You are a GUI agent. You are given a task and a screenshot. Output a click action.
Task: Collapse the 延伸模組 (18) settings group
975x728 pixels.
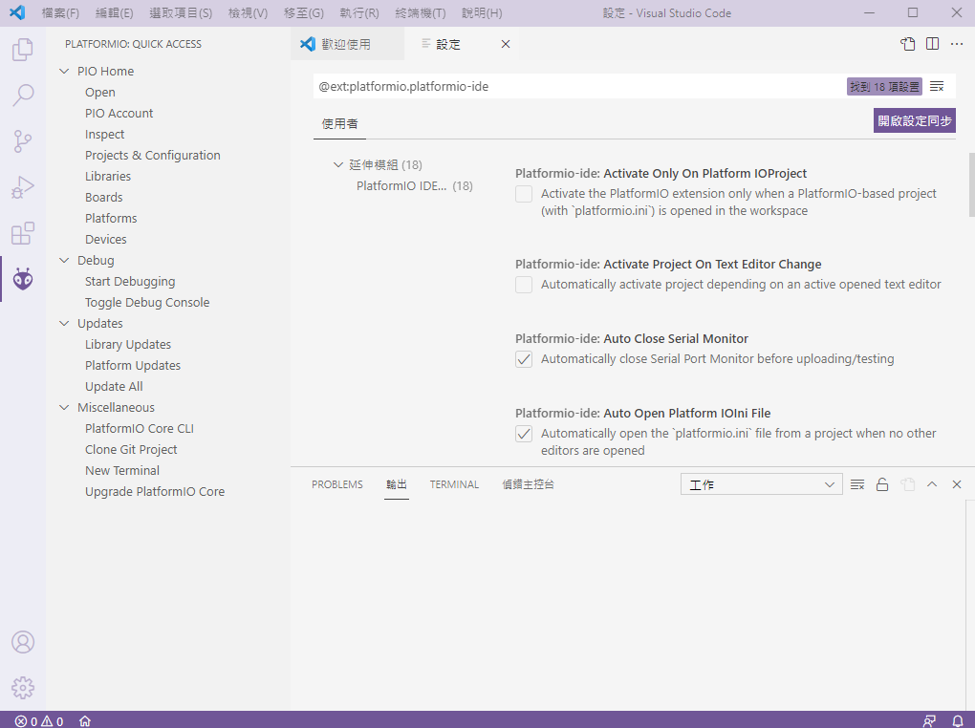pyautogui.click(x=338, y=164)
